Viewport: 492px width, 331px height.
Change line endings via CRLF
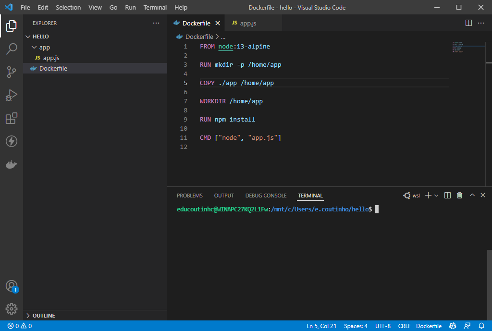(404, 326)
